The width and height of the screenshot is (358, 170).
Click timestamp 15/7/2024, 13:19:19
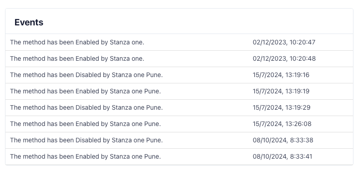(281, 91)
